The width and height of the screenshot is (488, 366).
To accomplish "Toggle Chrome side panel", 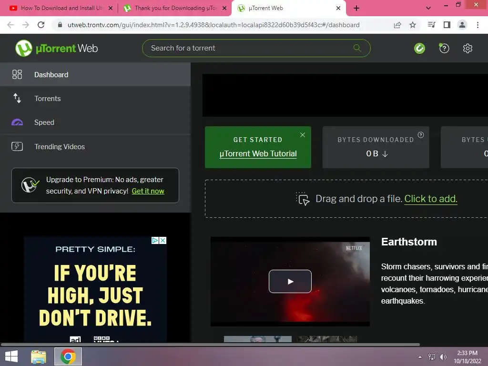I will [x=447, y=25].
